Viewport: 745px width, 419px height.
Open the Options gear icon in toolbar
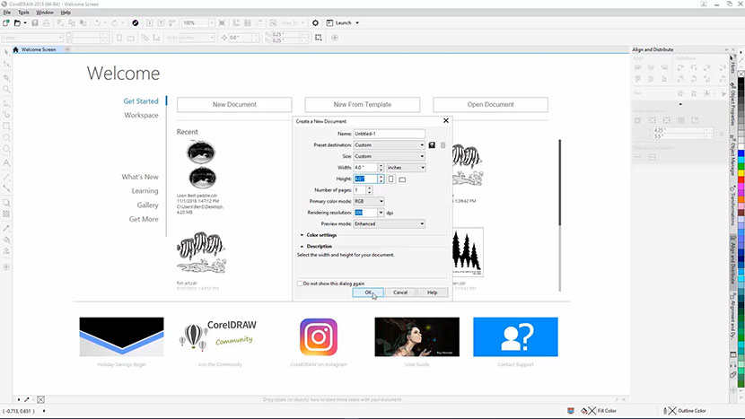pos(315,22)
